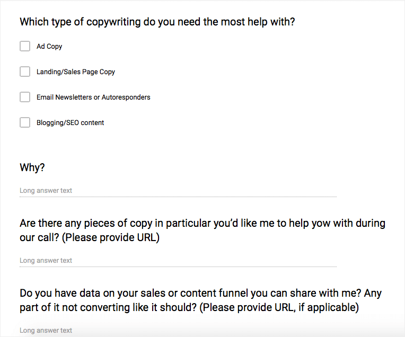Click the copywriting help question title
The height and width of the screenshot is (337, 405).
157,22
